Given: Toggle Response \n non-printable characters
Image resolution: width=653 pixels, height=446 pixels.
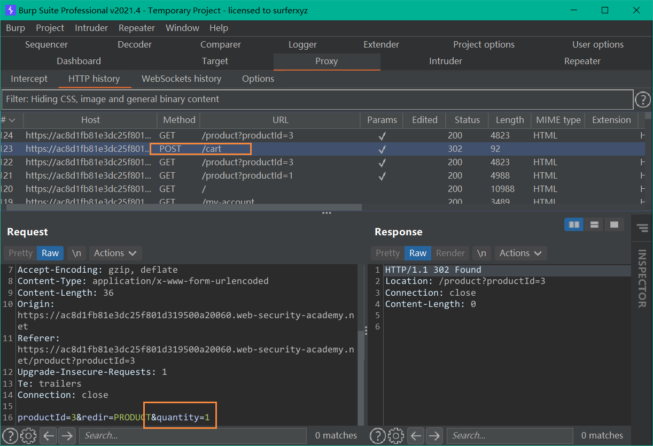Looking at the screenshot, I should coord(482,253).
